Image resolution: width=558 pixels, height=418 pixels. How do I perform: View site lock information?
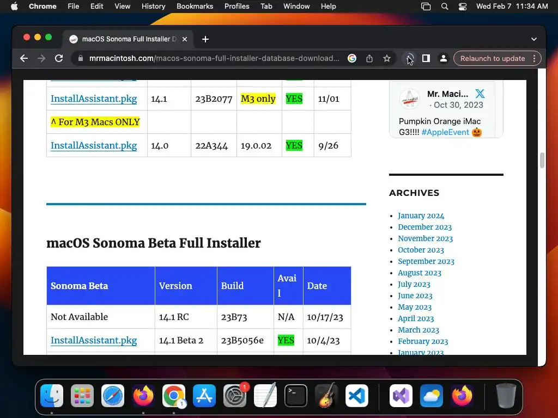81,58
